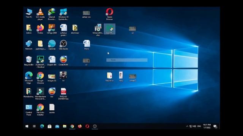Viewport: 243px width, 136px height.
Task: Open the taskbar clock and calendar
Action: click(x=207, y=126)
